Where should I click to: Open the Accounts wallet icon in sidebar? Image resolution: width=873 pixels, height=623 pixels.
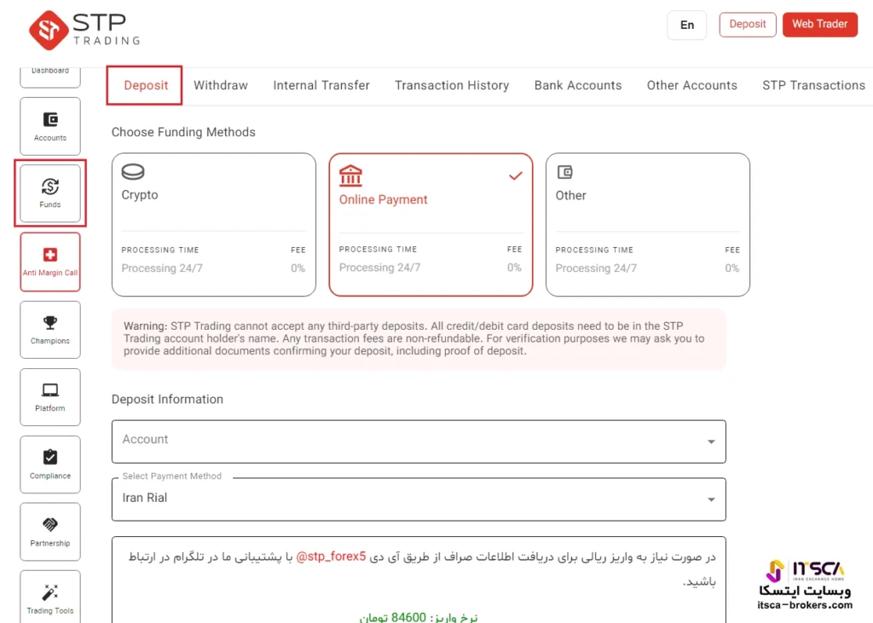point(50,119)
